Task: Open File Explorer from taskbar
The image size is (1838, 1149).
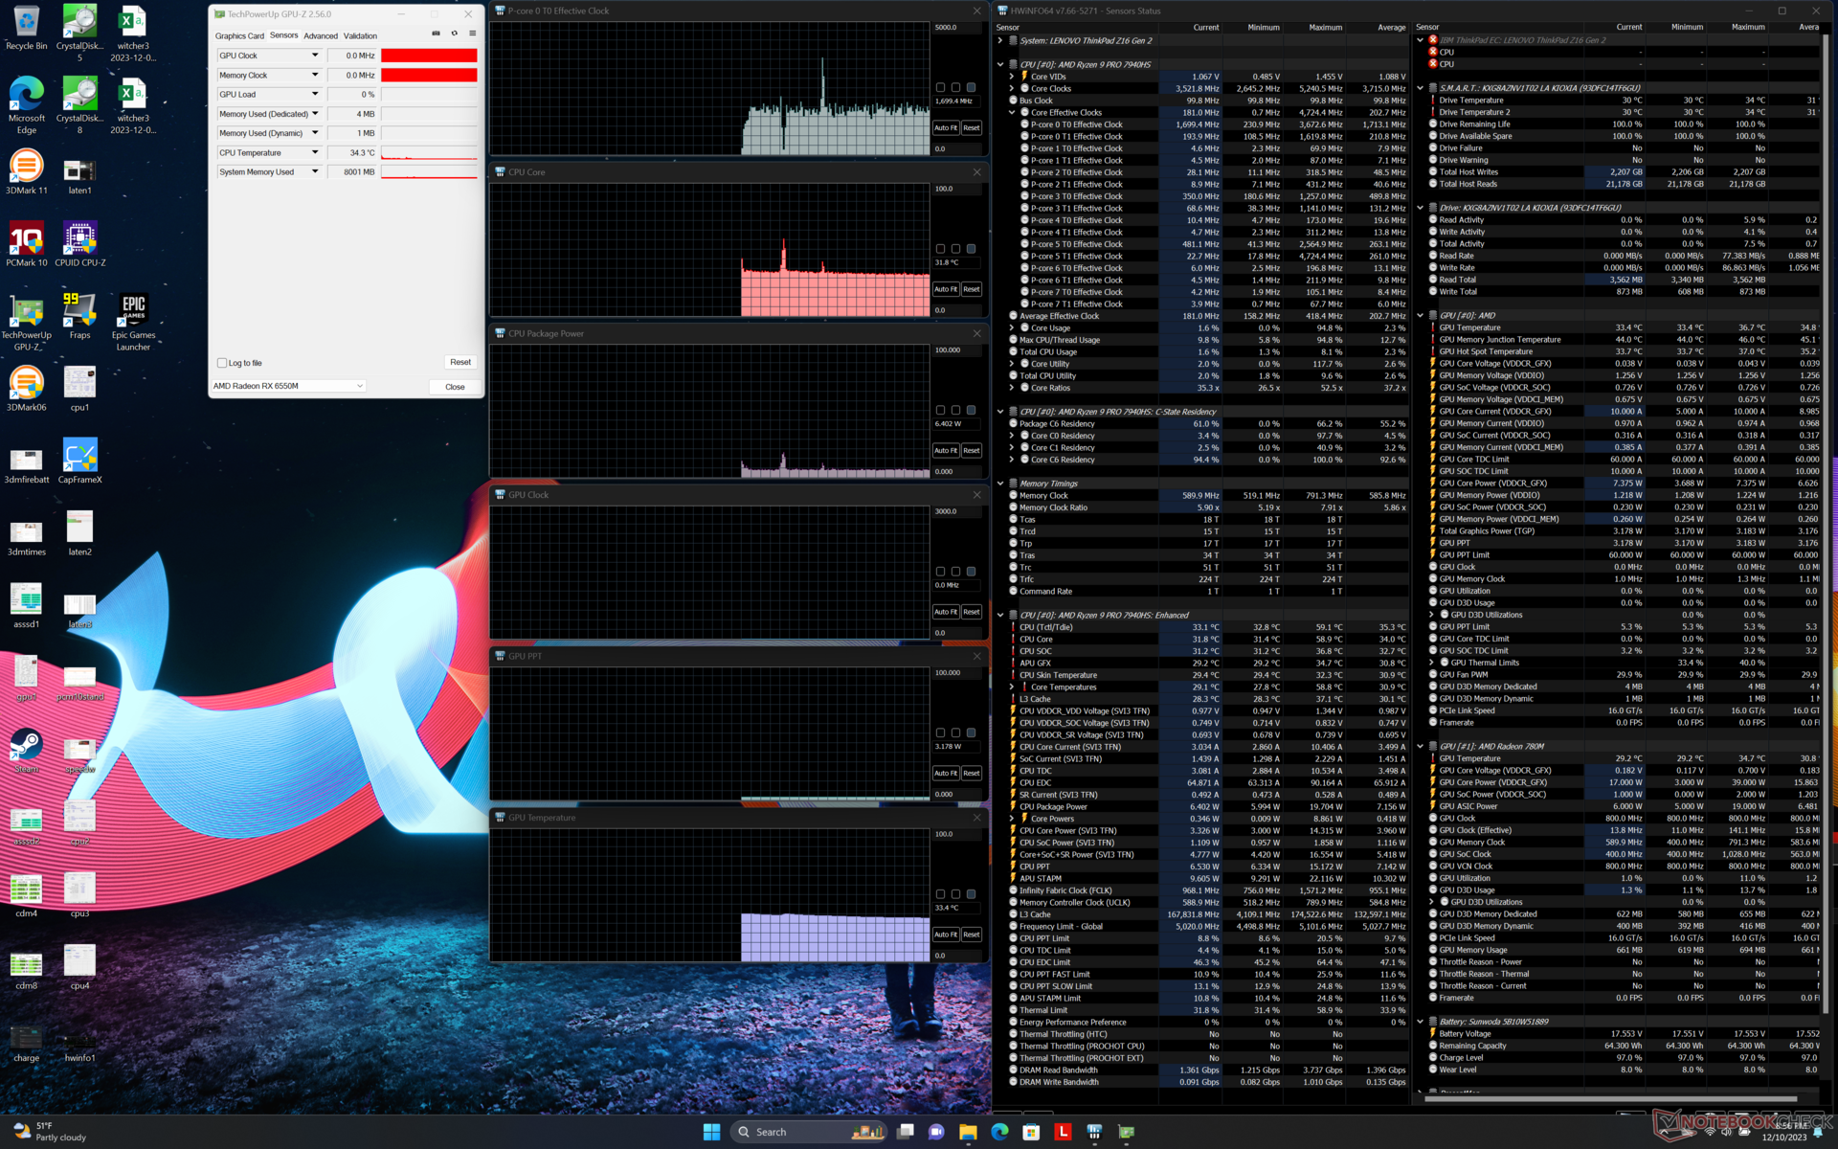Action: point(968,1132)
